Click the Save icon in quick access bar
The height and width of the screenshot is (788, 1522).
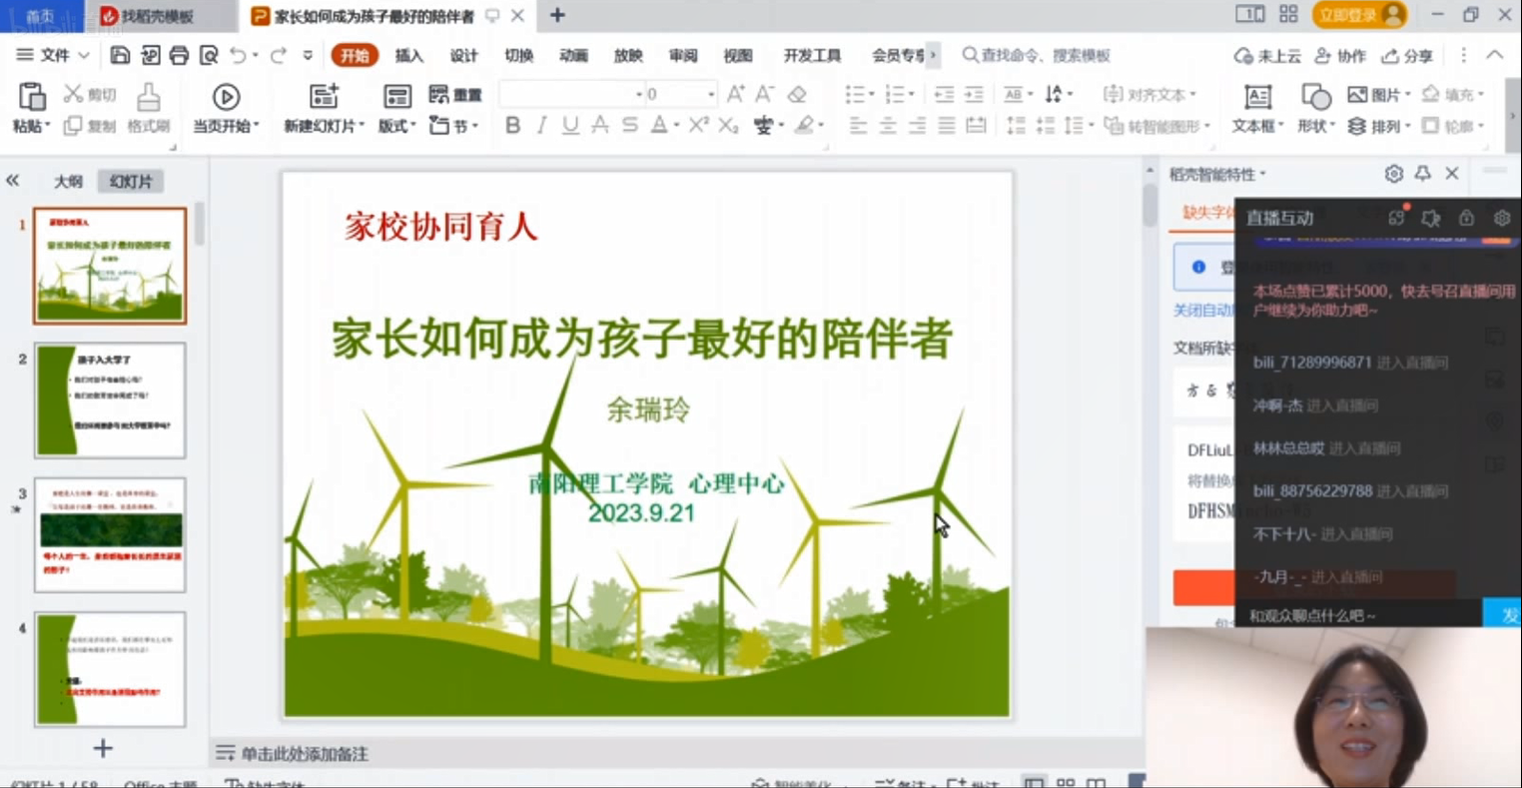pyautogui.click(x=120, y=55)
